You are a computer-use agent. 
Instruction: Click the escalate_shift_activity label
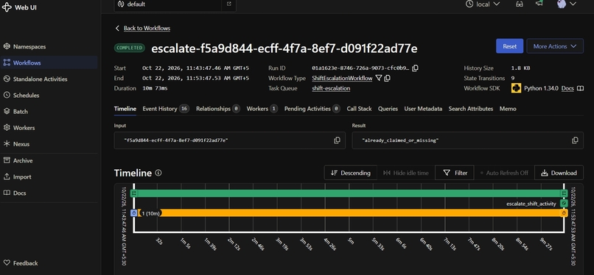531,204
